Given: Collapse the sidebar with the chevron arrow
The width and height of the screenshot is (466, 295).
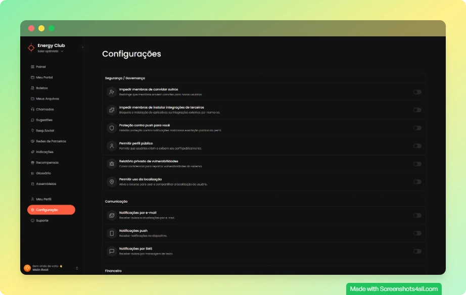Looking at the screenshot, I should (x=82, y=46).
